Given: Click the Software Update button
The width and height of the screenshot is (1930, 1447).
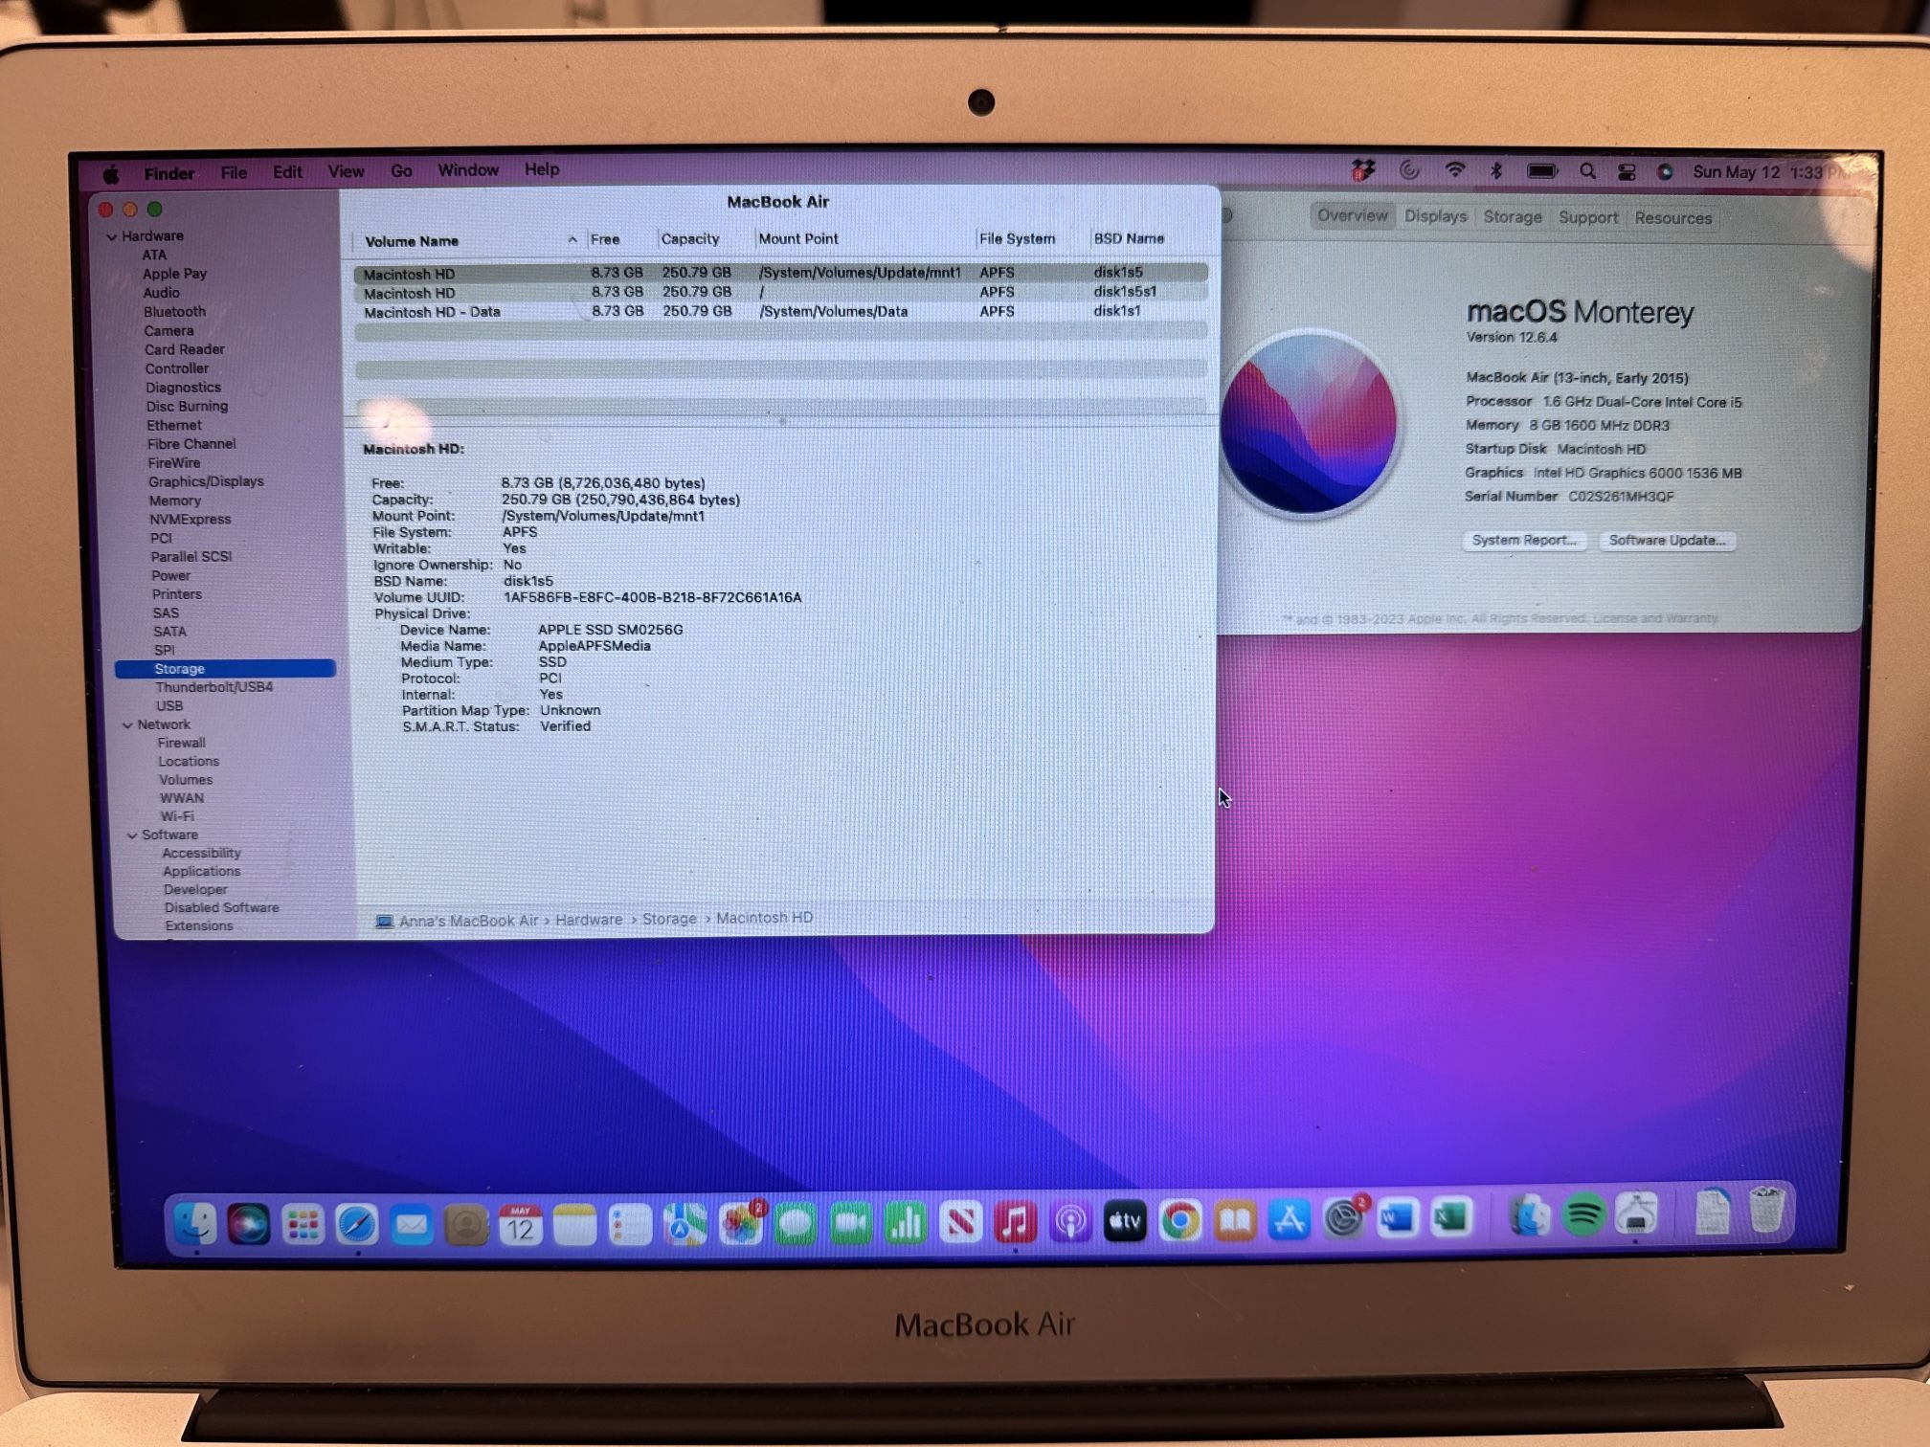Looking at the screenshot, I should (1667, 541).
